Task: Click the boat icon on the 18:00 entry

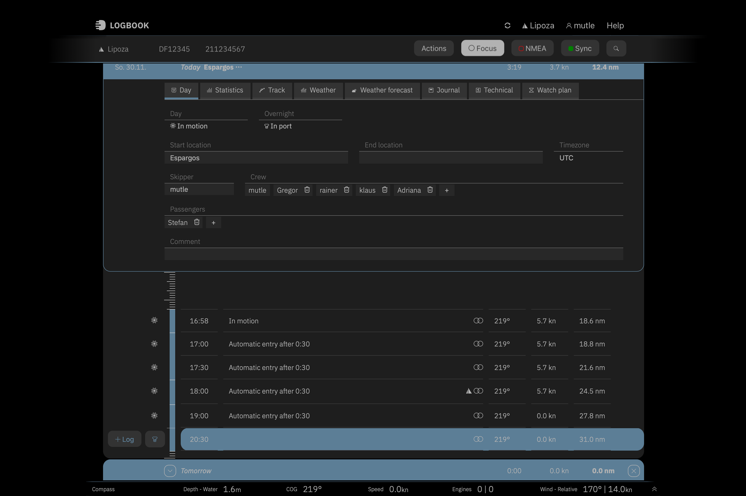Action: 469,391
